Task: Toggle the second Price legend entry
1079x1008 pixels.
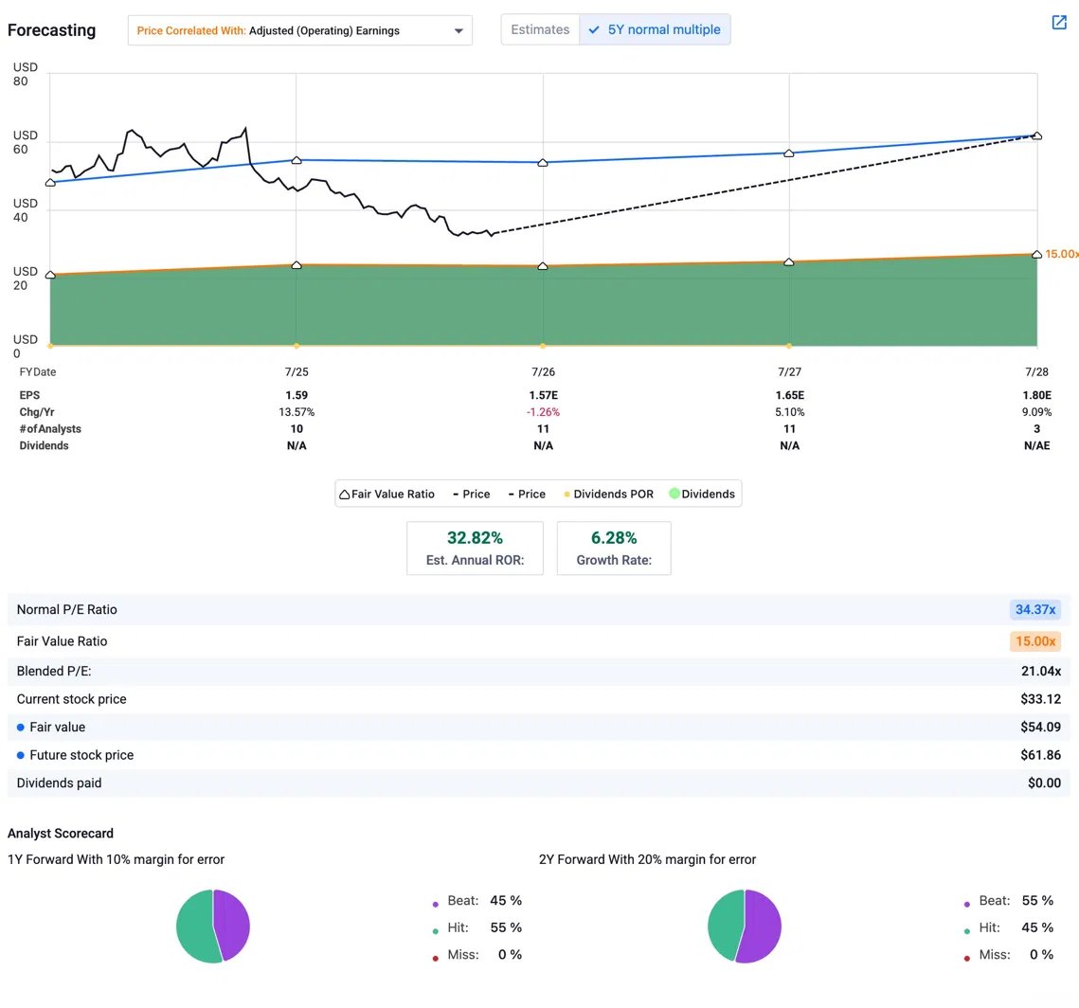Action: [527, 494]
